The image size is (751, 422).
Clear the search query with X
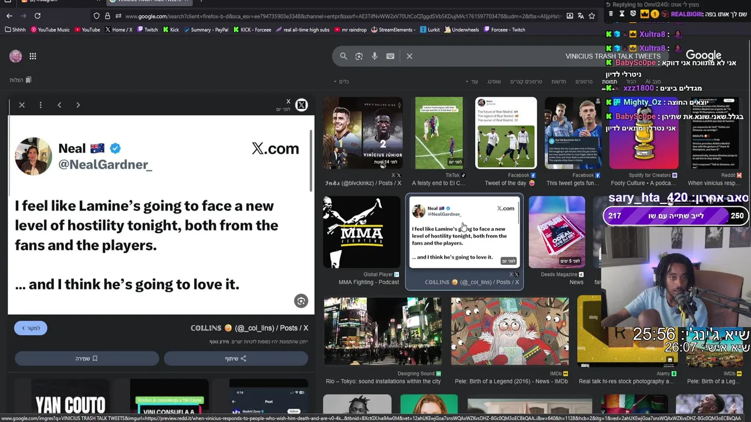(410, 56)
